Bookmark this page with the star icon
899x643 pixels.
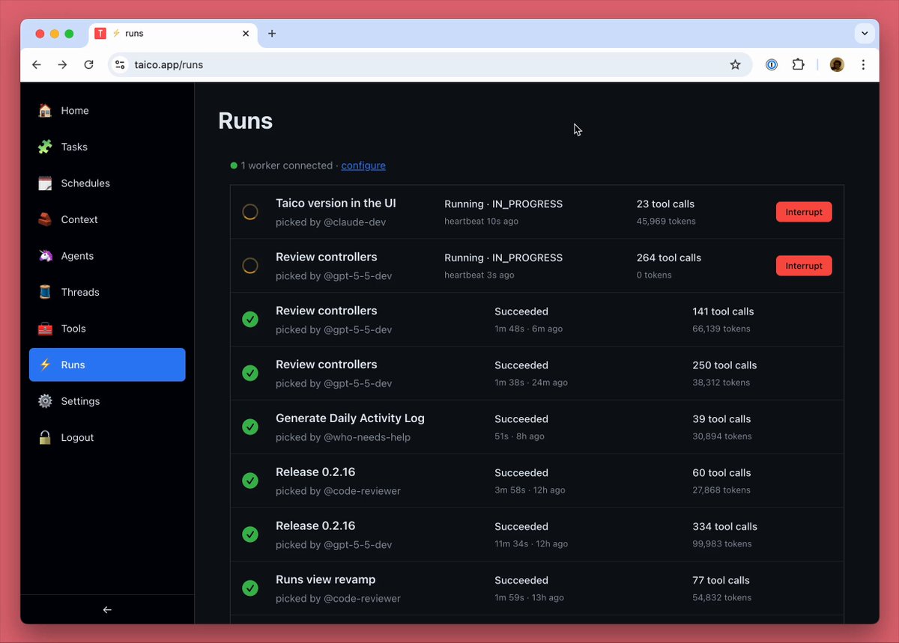click(x=735, y=65)
